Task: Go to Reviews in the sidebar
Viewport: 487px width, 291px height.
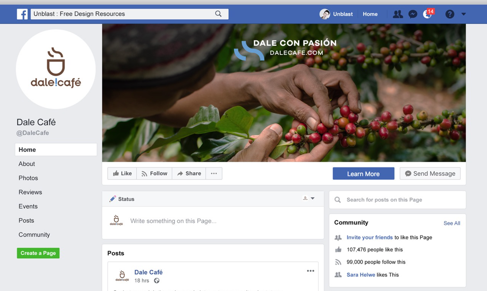Action: [30, 192]
